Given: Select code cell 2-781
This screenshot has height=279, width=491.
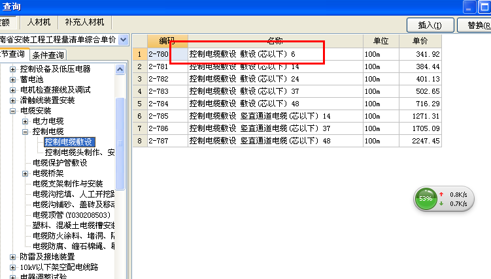Looking at the screenshot, I should [167, 66].
